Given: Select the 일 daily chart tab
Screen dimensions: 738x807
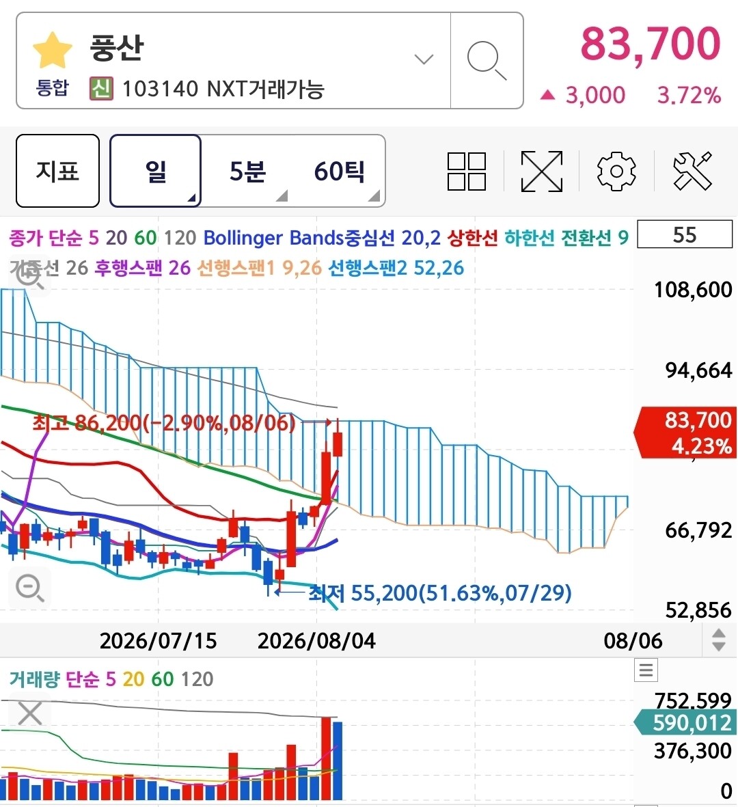Looking at the screenshot, I should [x=155, y=171].
